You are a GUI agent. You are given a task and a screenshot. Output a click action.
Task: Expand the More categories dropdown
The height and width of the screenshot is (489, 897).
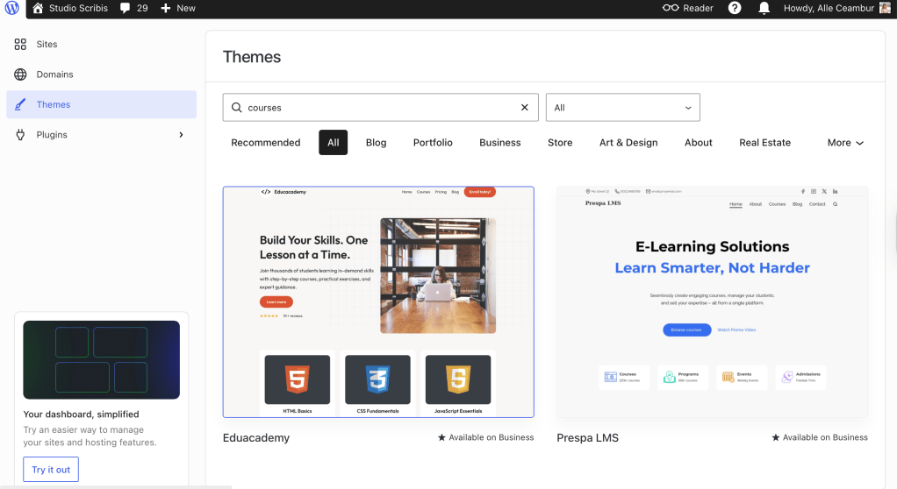tap(845, 143)
